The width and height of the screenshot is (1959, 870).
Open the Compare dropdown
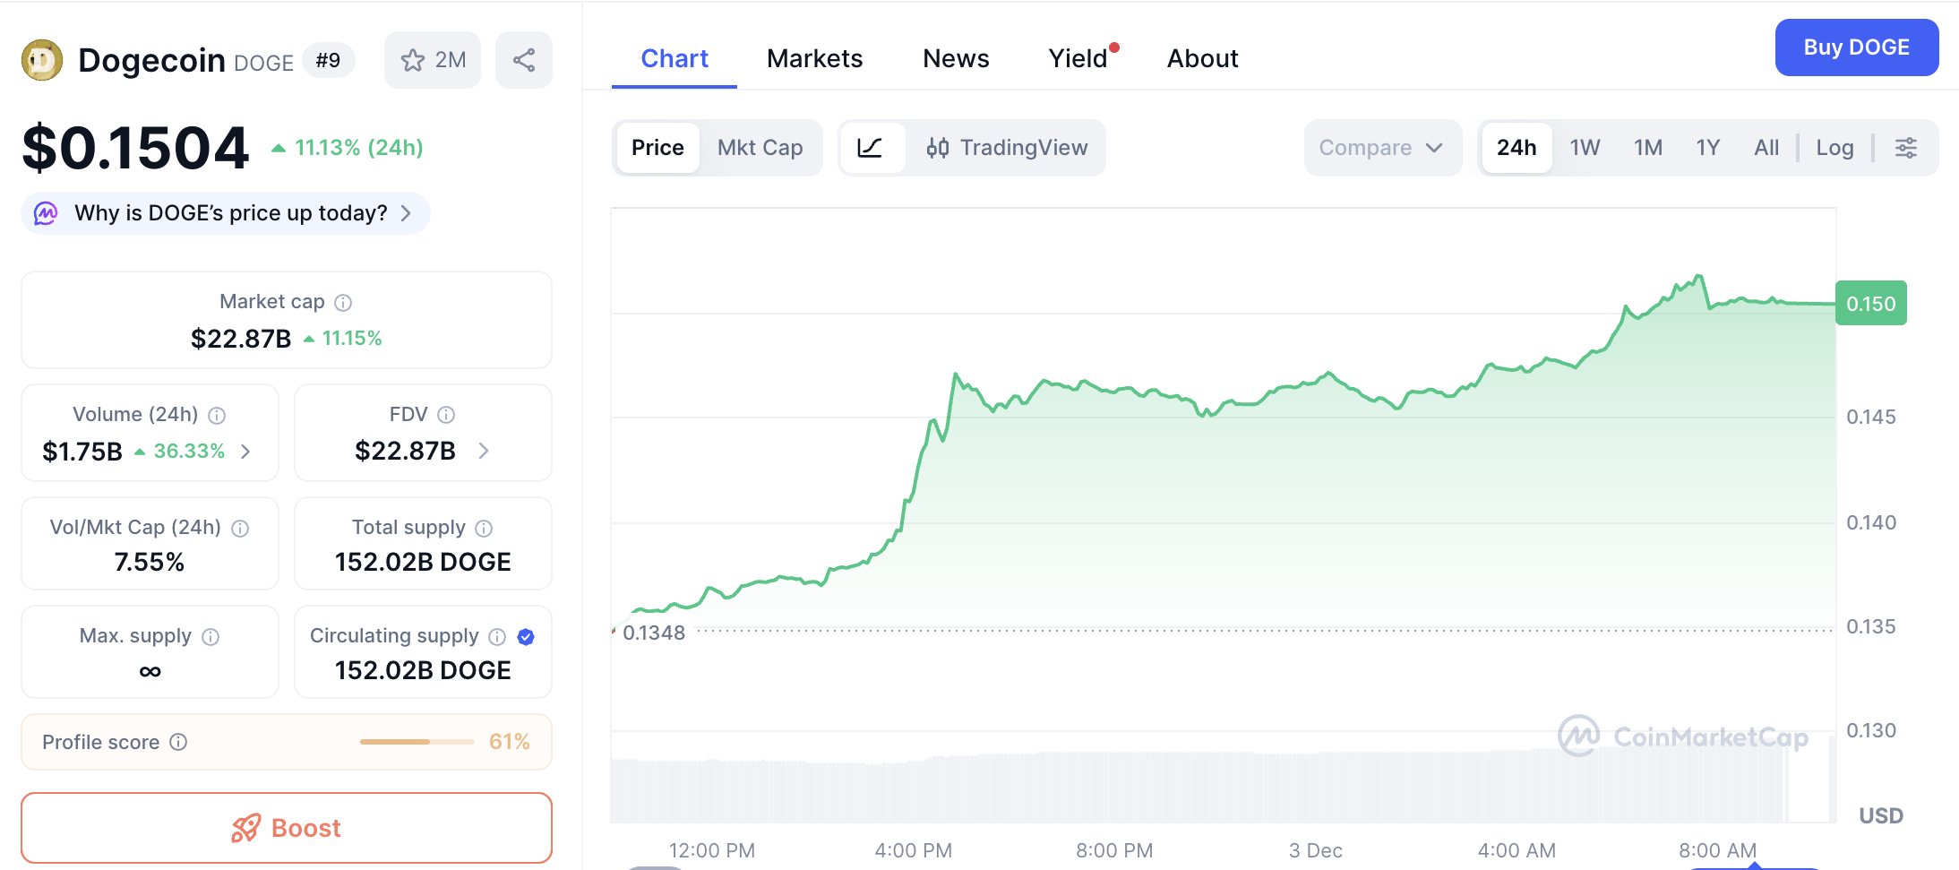[1381, 148]
